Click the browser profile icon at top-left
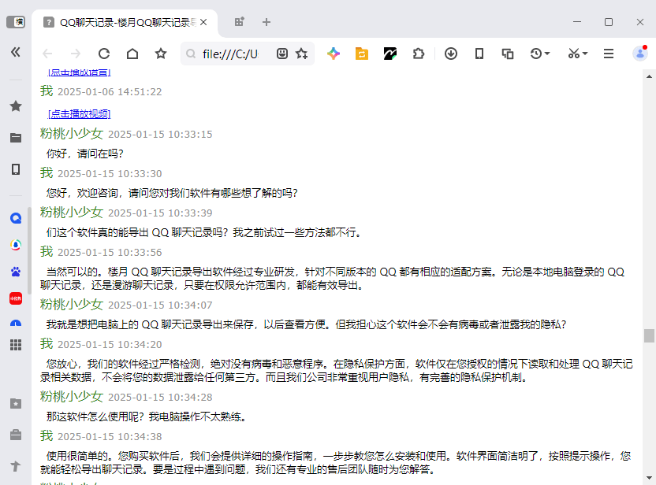The image size is (656, 485). point(16,22)
